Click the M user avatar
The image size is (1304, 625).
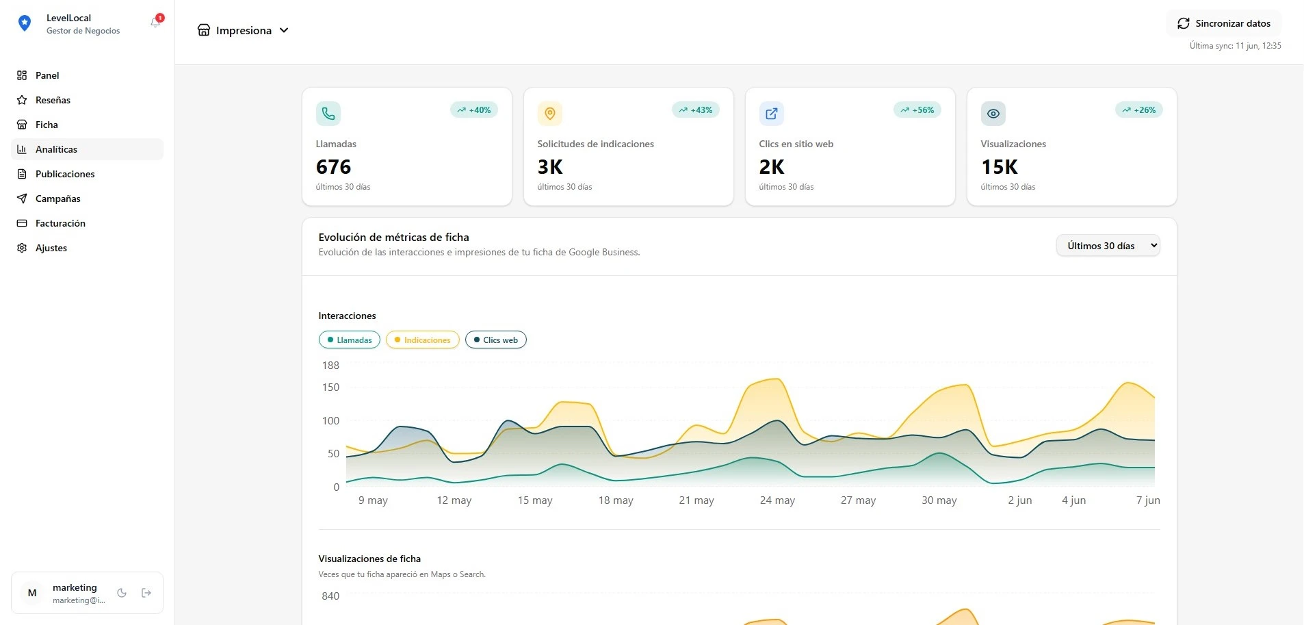coord(32,593)
